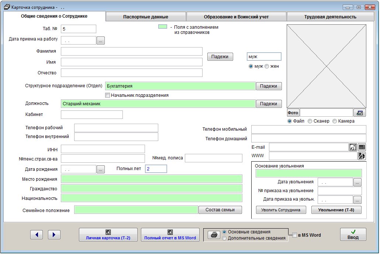Click the №пенс.страх.св-ва field

click(103, 158)
